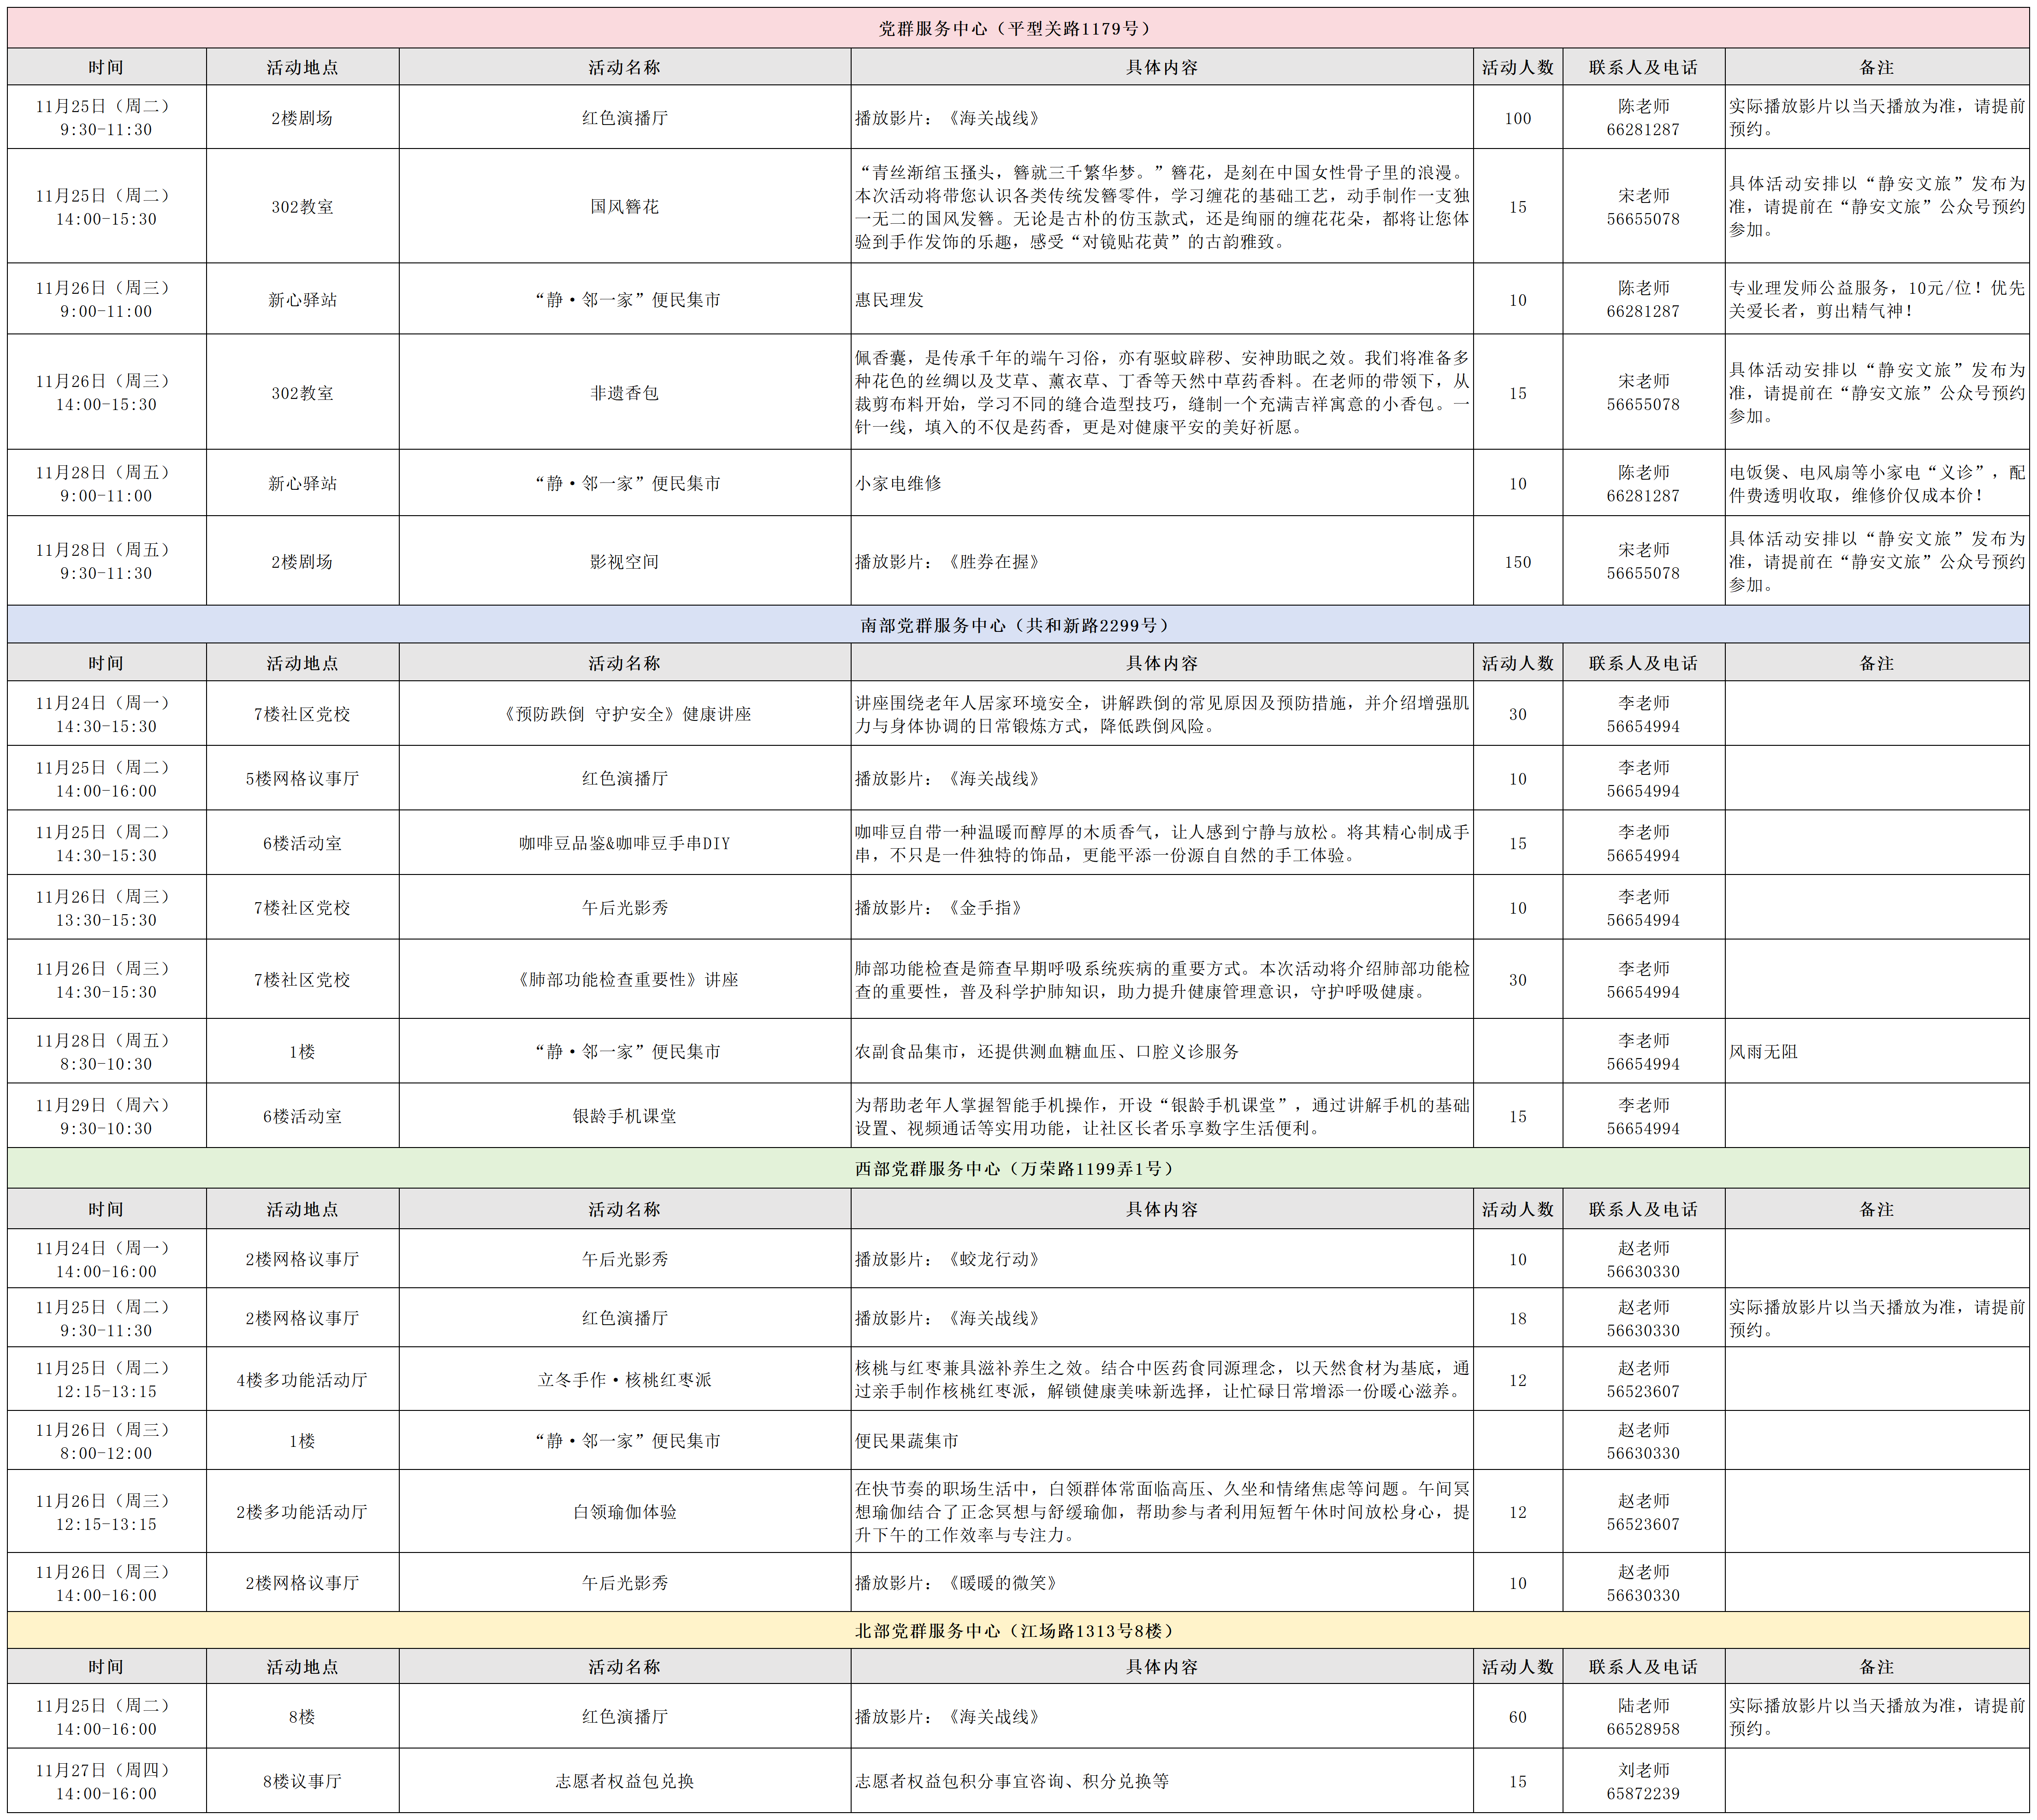Click the 西部党群服务中心 green section header
This screenshot has width=2037, height=1820.
[x=1018, y=1168]
